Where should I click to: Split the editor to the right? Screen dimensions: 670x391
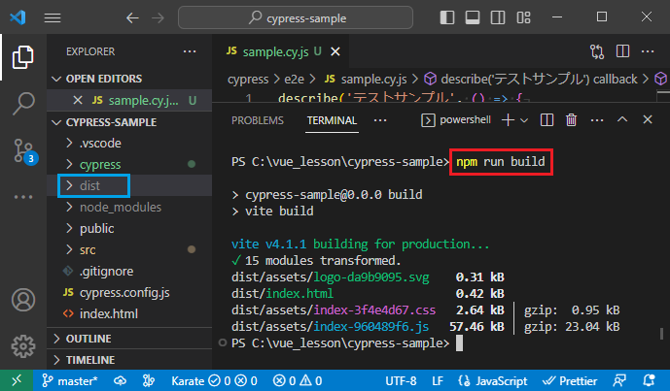tap(622, 51)
